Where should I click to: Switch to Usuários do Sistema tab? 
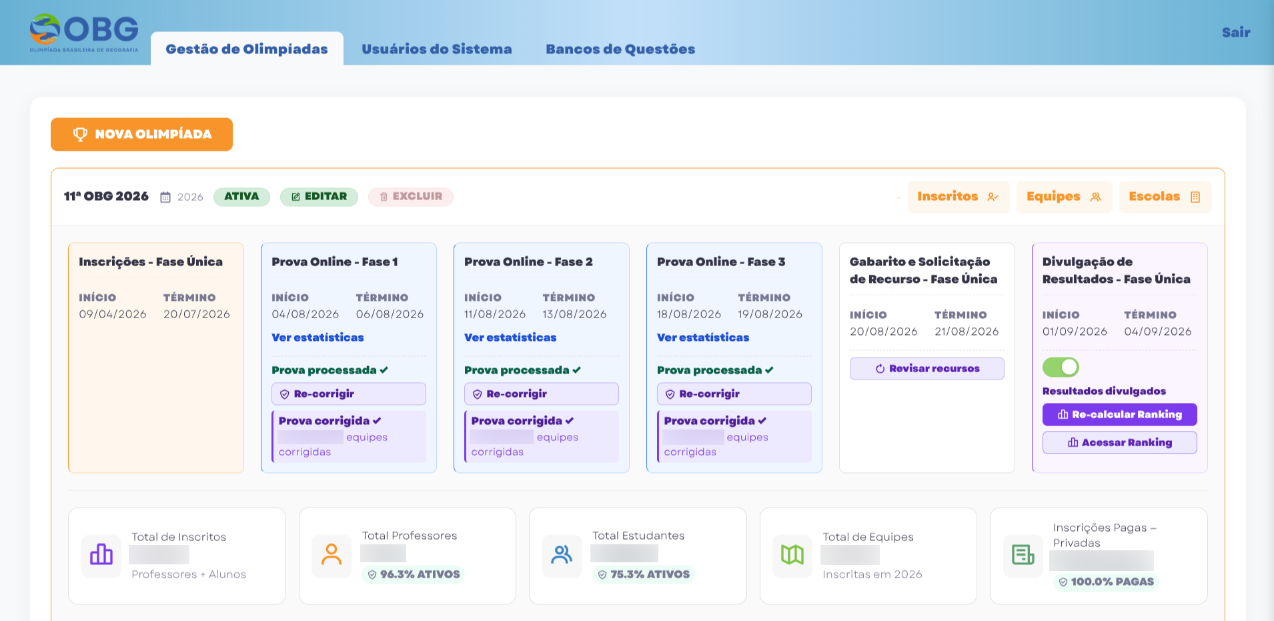tap(437, 49)
